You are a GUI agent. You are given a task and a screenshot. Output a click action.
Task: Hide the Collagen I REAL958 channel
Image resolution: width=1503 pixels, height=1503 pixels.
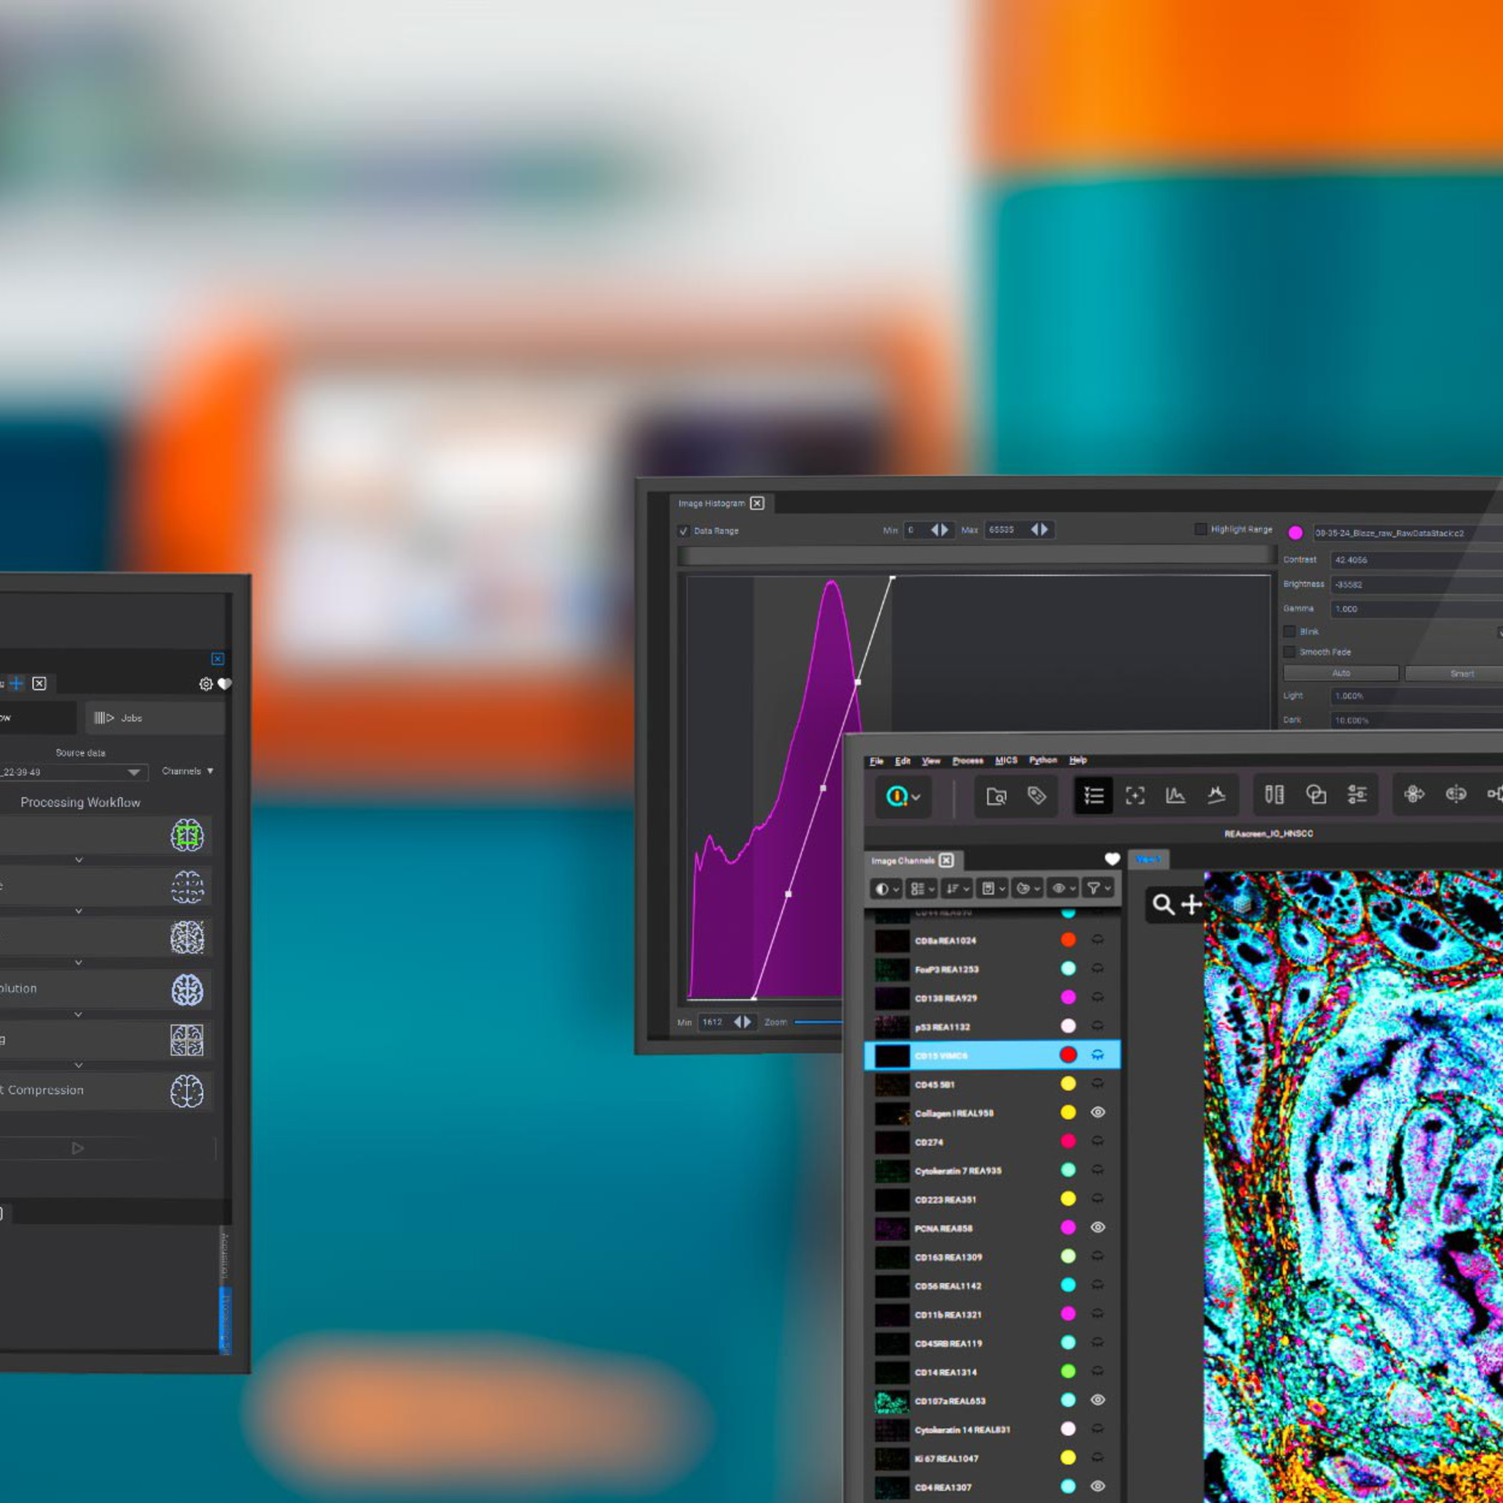pyautogui.click(x=1098, y=1112)
